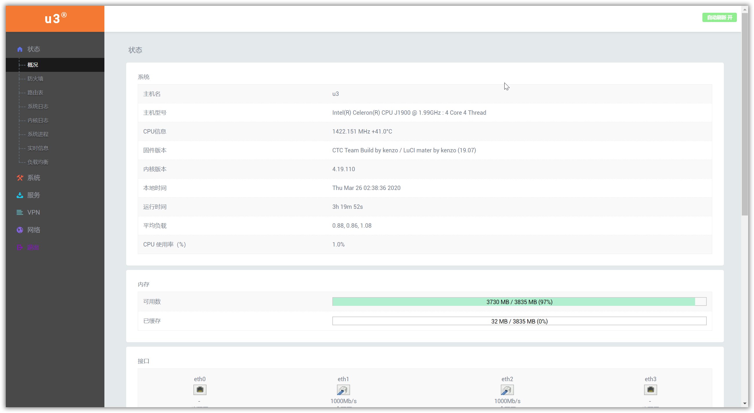
Task: Click the eth3 interface label
Action: (x=650, y=379)
